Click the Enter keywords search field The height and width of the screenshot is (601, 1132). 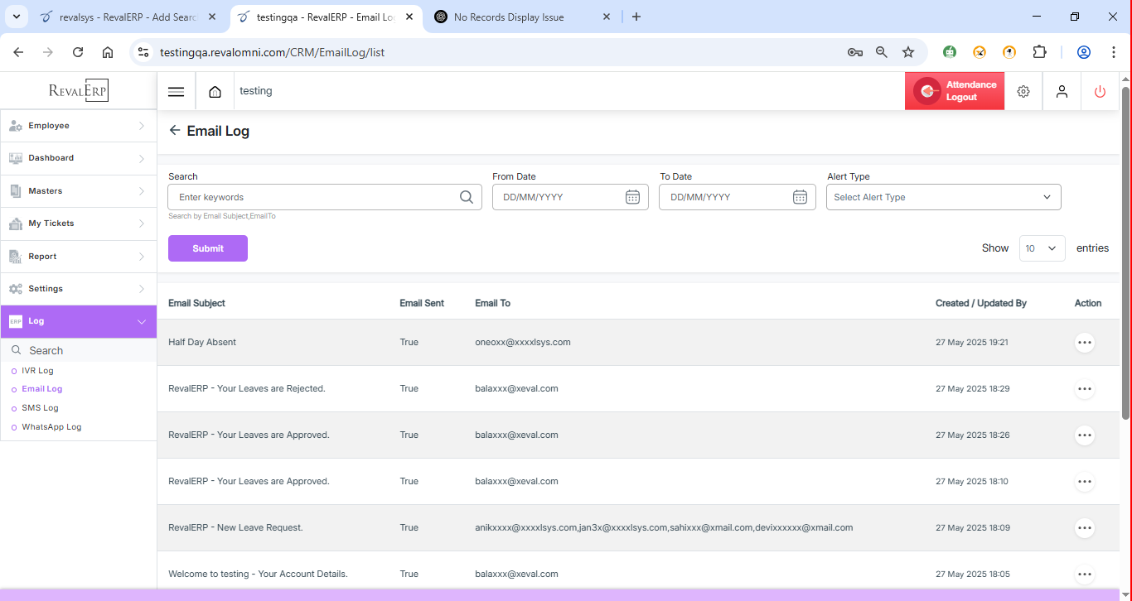coord(315,197)
